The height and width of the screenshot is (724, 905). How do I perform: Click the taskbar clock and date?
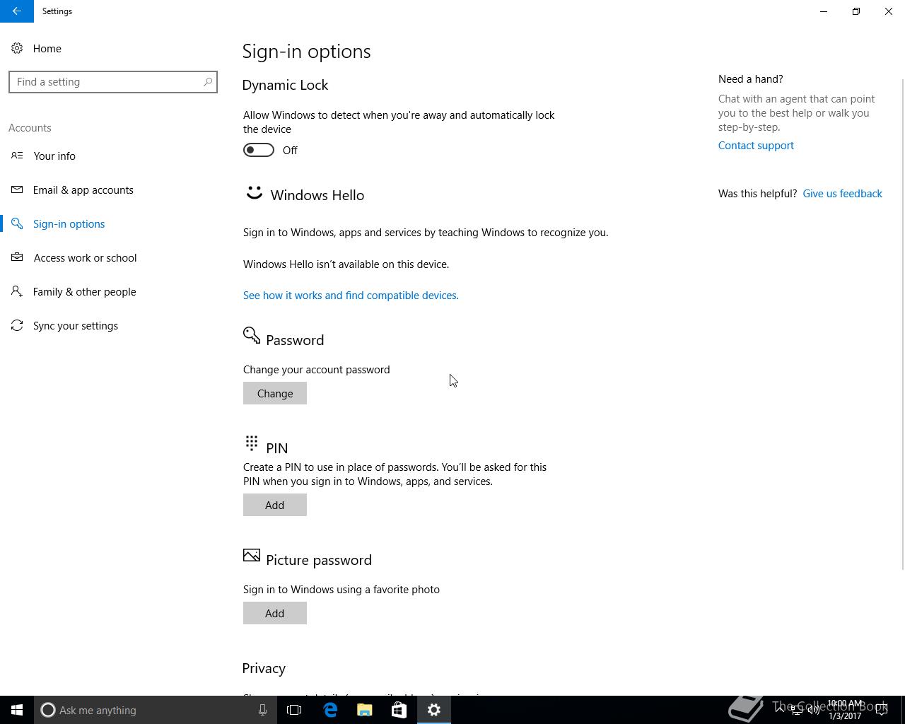pyautogui.click(x=845, y=710)
